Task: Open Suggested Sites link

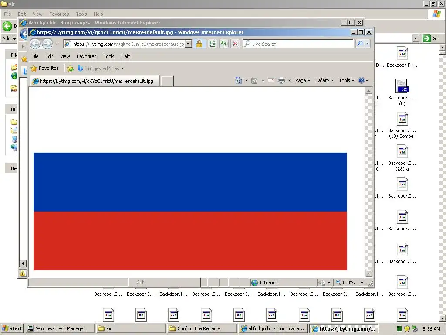Action: click(101, 68)
